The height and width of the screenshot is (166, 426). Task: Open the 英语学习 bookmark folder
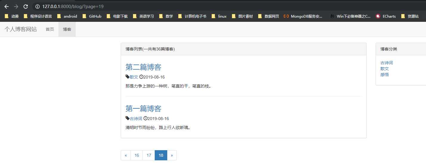click(143, 16)
